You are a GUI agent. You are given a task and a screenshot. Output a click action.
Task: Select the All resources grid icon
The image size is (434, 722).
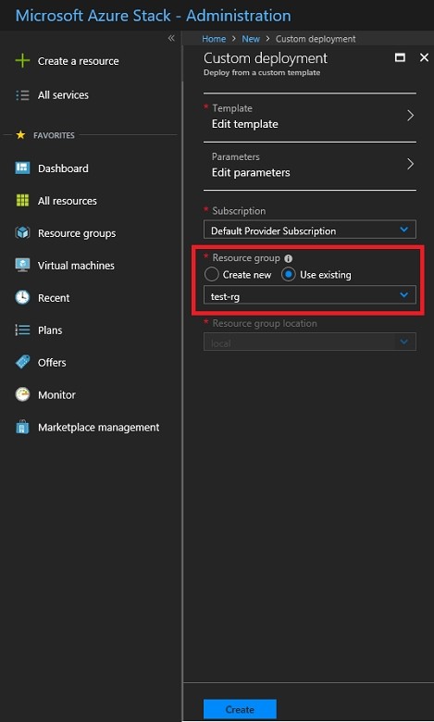click(x=22, y=200)
